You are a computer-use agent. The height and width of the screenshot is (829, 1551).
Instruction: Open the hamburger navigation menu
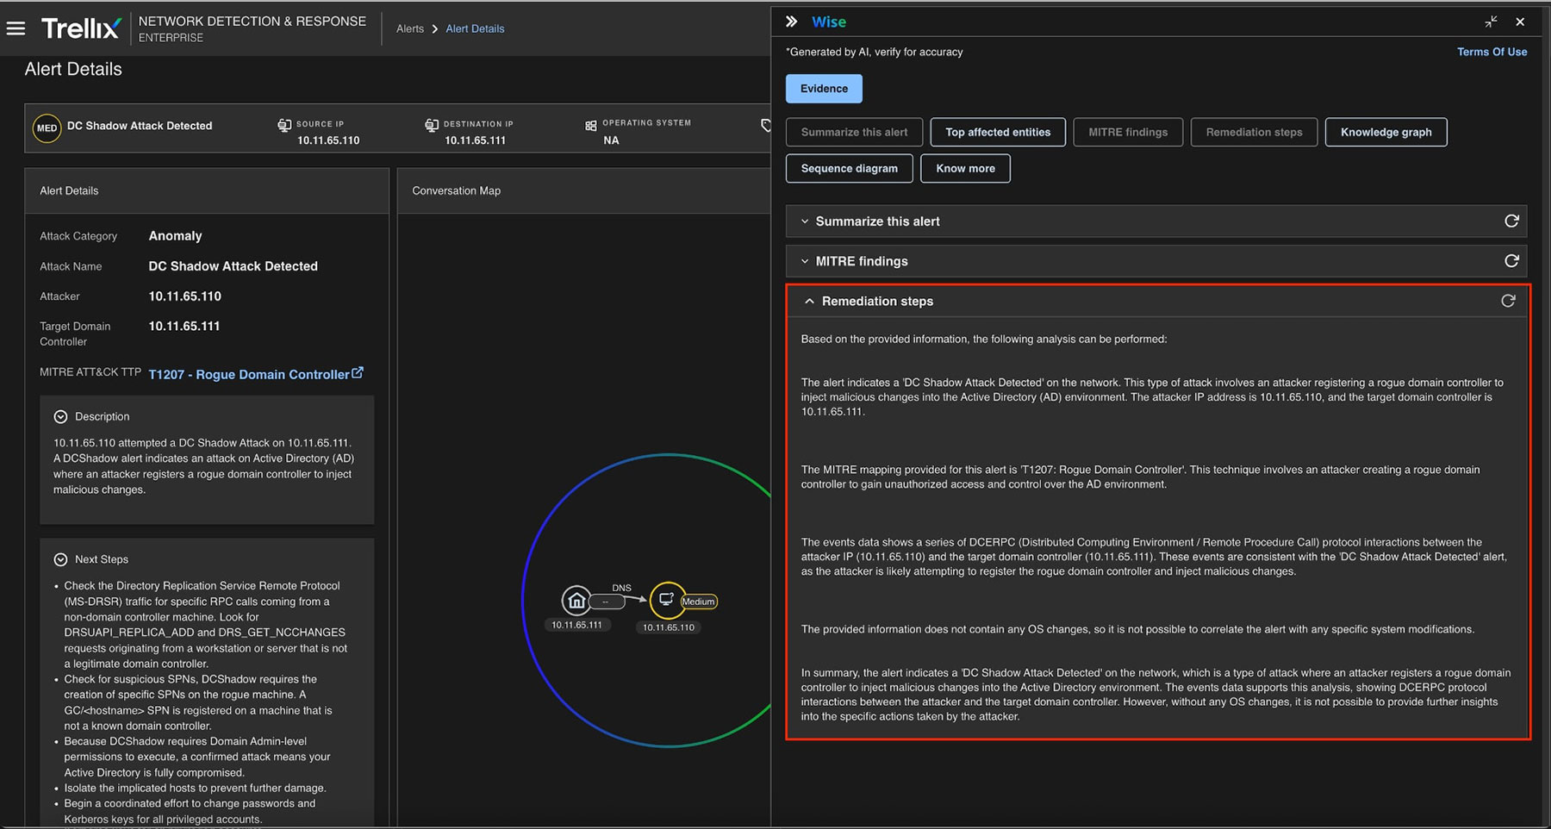[16, 28]
